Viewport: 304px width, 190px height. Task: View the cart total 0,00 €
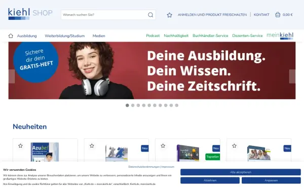287,15
